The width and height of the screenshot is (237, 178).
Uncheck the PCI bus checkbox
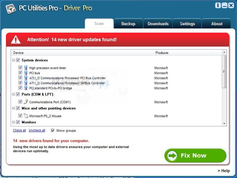pos(20,72)
